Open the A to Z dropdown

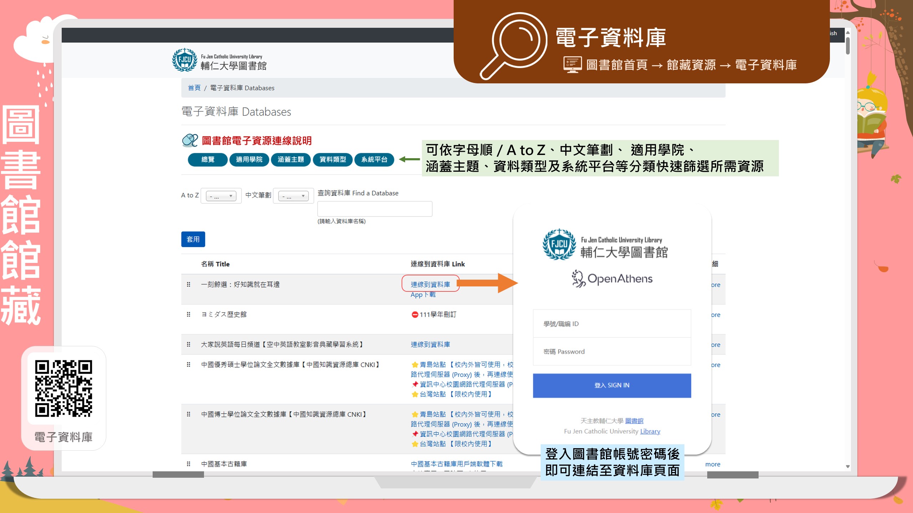pos(221,196)
